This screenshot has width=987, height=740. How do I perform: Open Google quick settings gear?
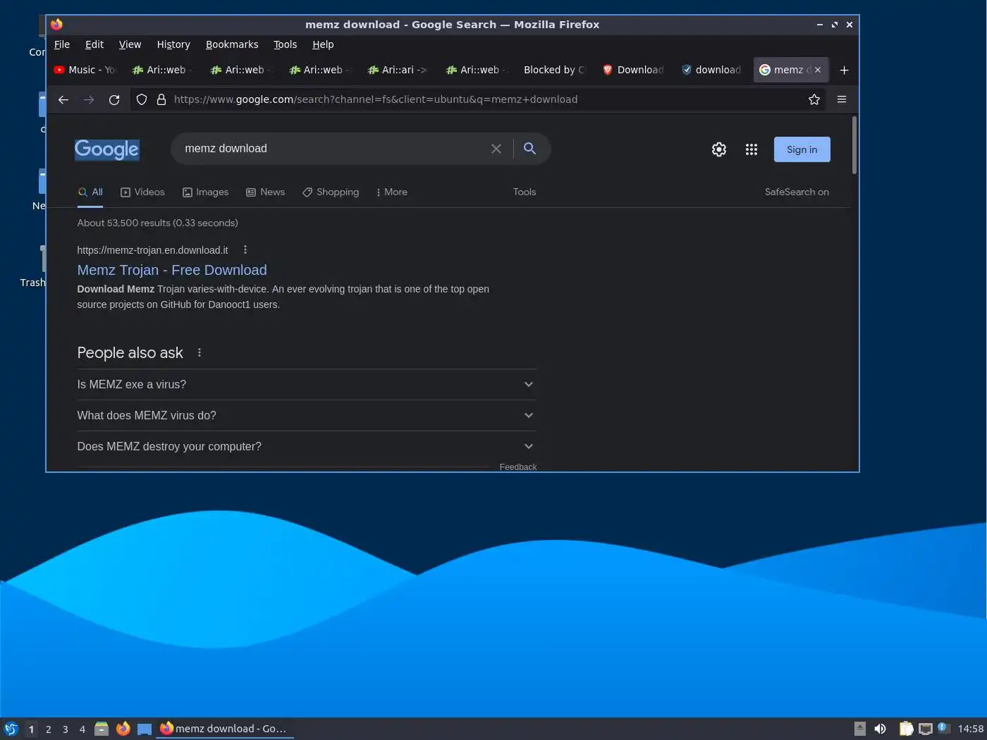pyautogui.click(x=719, y=149)
